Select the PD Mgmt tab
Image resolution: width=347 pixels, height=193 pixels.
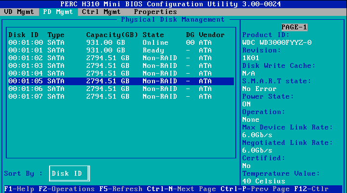point(58,12)
